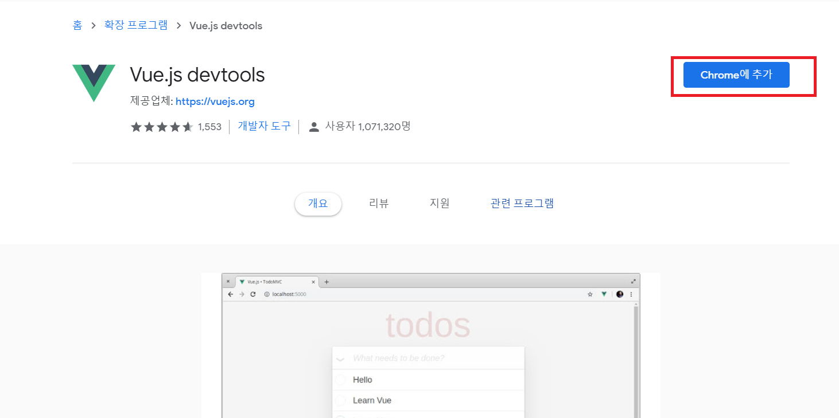Click the bookmark star in preview screenshot
Image resolution: width=839 pixels, height=418 pixels.
590,294
